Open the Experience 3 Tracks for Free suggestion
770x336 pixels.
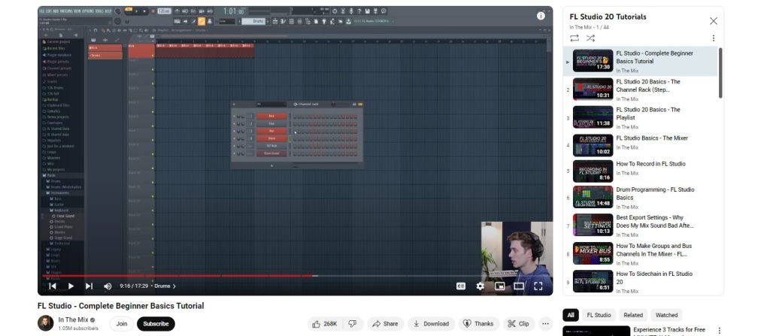[x=668, y=330]
